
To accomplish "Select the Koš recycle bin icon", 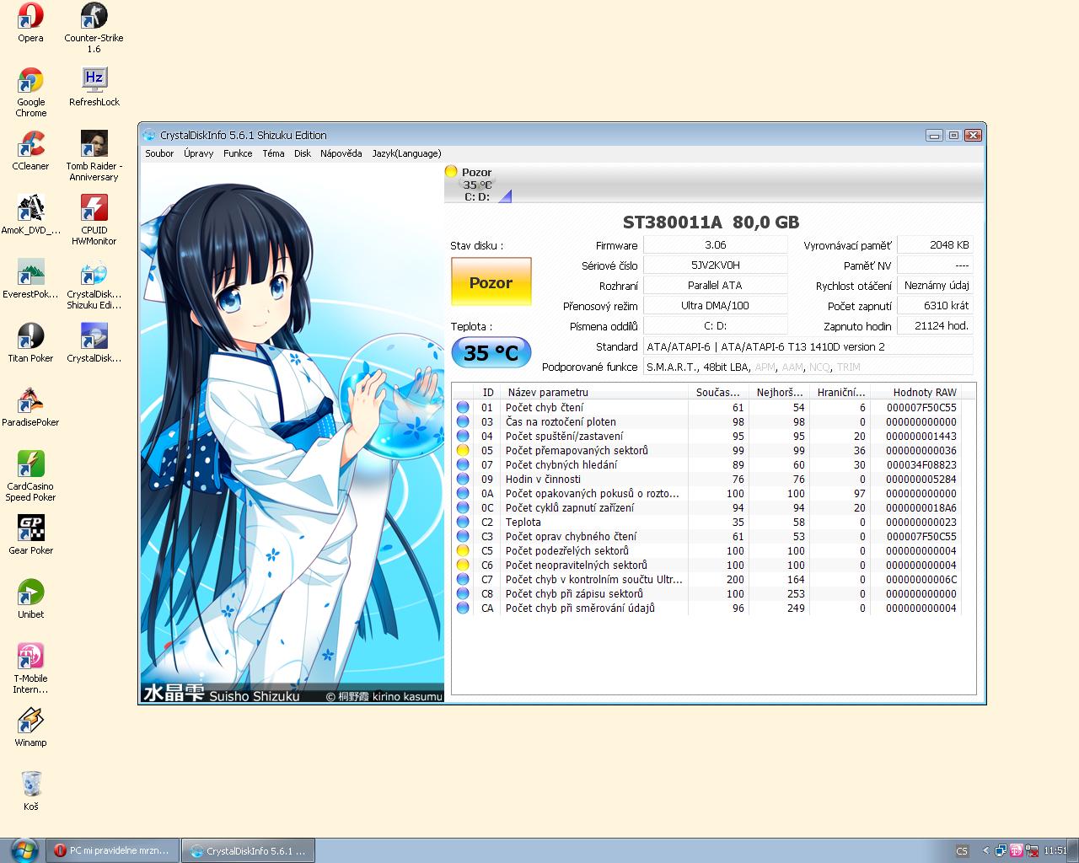I will [30, 791].
